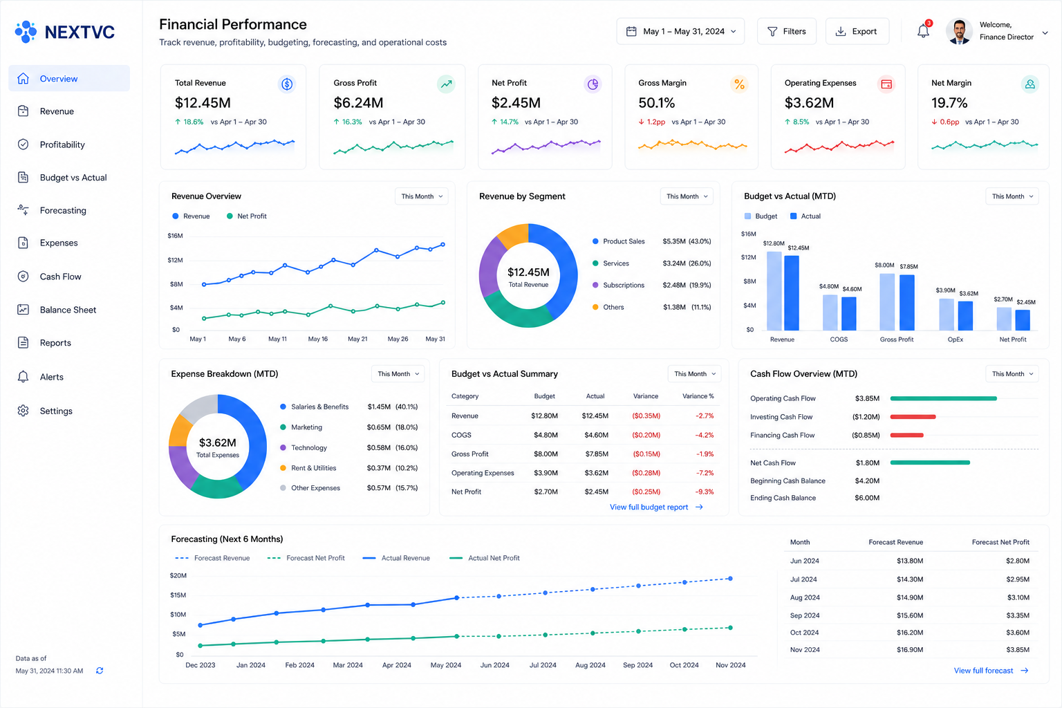Click the Revenue sidebar icon

tap(23, 111)
